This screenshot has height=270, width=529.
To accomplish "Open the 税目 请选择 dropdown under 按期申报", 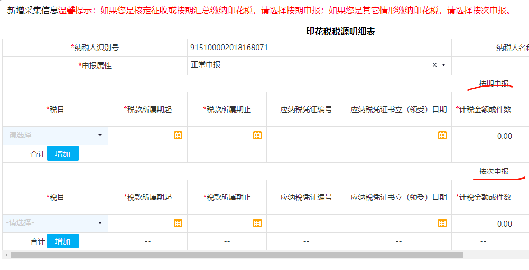I will [55, 136].
